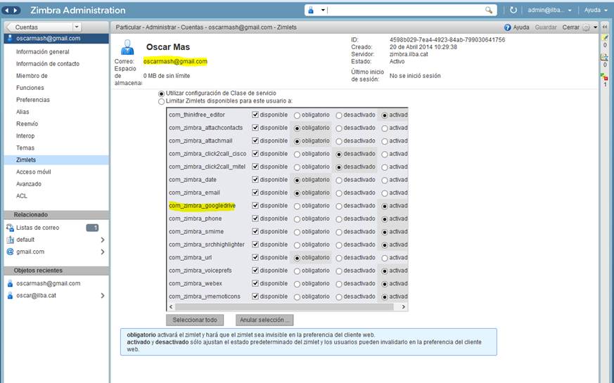The height and width of the screenshot is (383, 614).
Task: Set com_zimbra_attachmail to desactivado
Action: coord(339,141)
